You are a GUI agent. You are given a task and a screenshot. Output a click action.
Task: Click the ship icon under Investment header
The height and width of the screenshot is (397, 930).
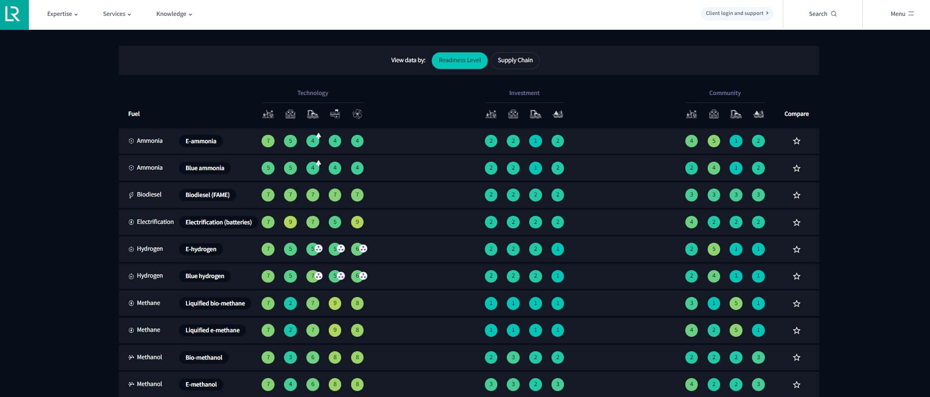(x=558, y=114)
